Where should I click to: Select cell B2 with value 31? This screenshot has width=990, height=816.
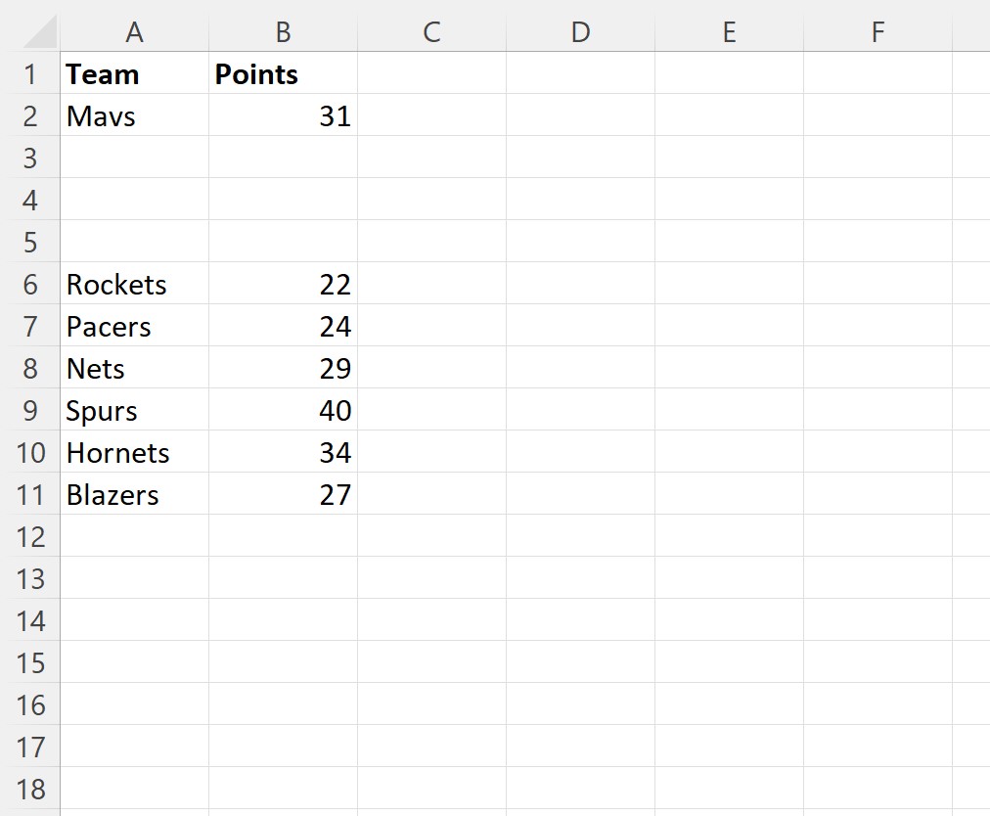tap(284, 115)
